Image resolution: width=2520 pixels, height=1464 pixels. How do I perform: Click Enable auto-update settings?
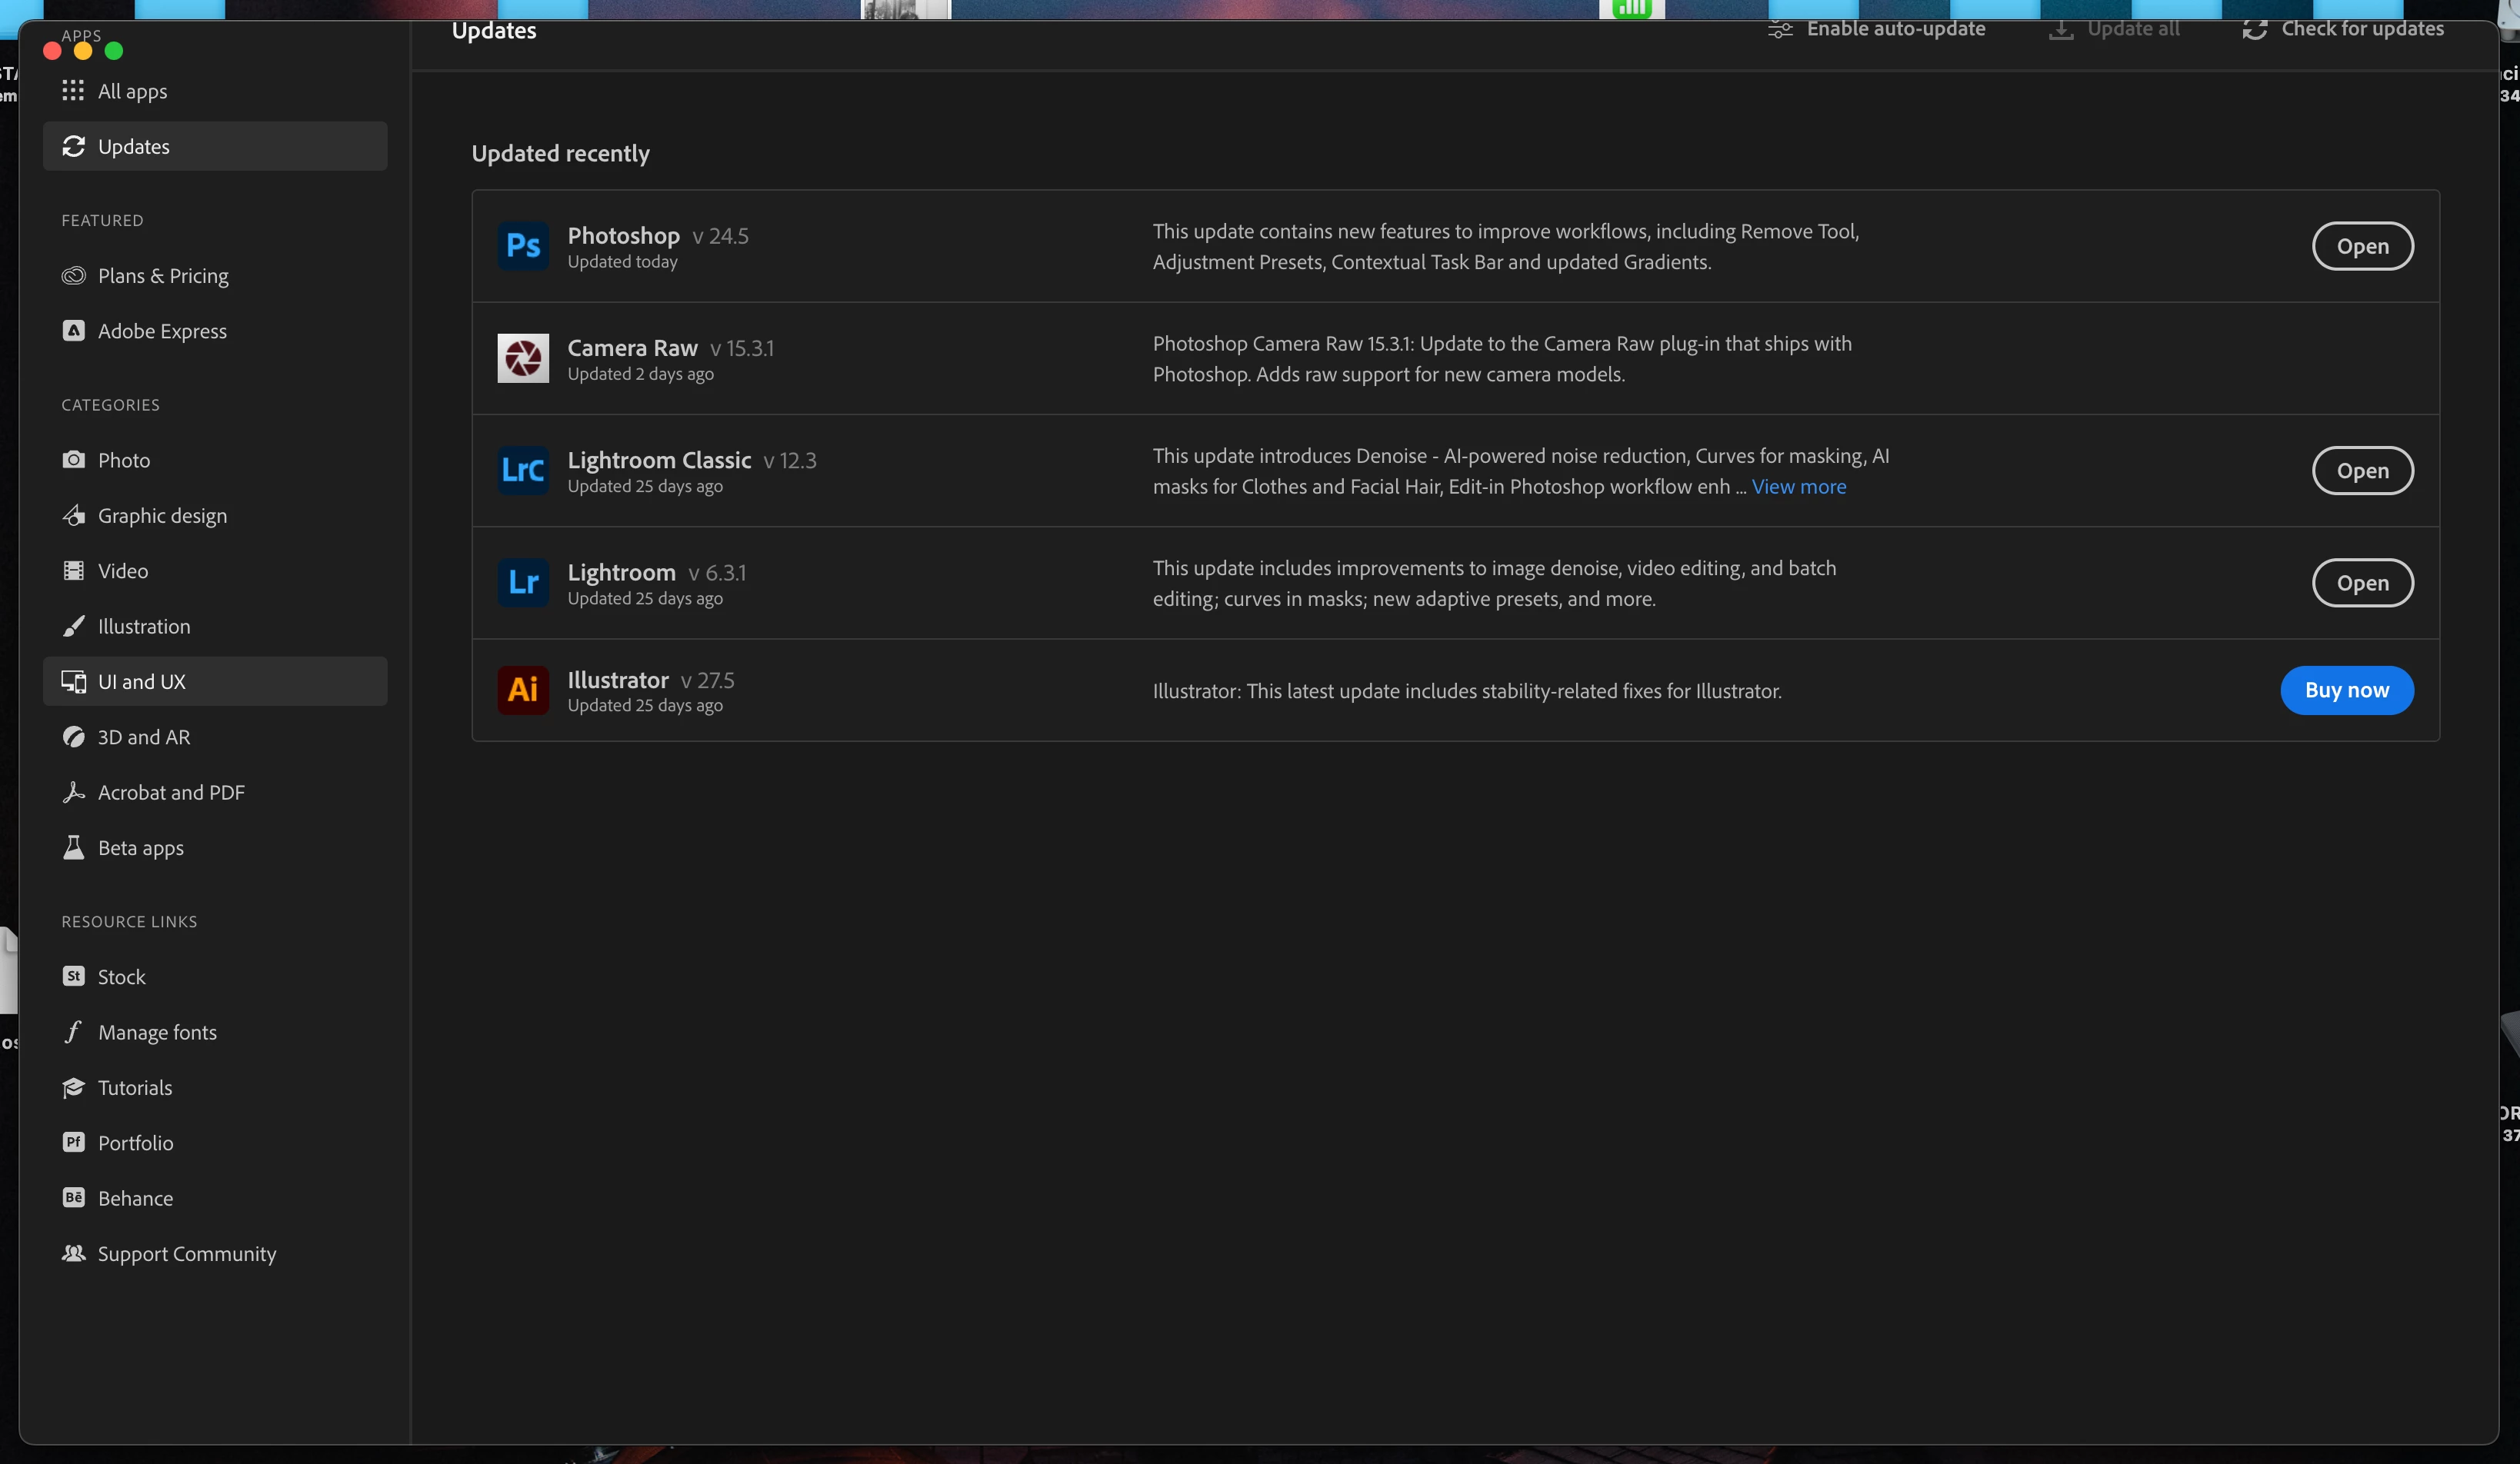click(1877, 29)
